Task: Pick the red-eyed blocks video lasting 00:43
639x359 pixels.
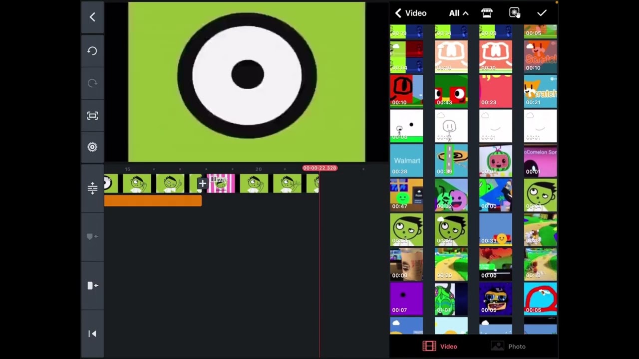Action: coord(451,91)
